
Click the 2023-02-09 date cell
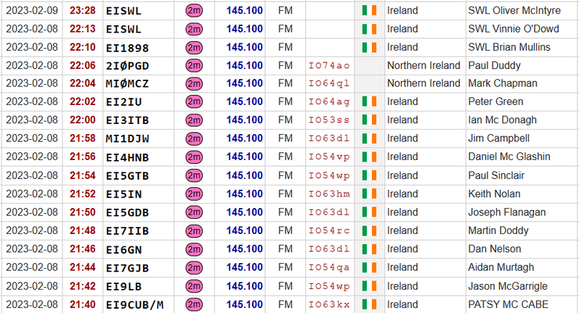(33, 11)
